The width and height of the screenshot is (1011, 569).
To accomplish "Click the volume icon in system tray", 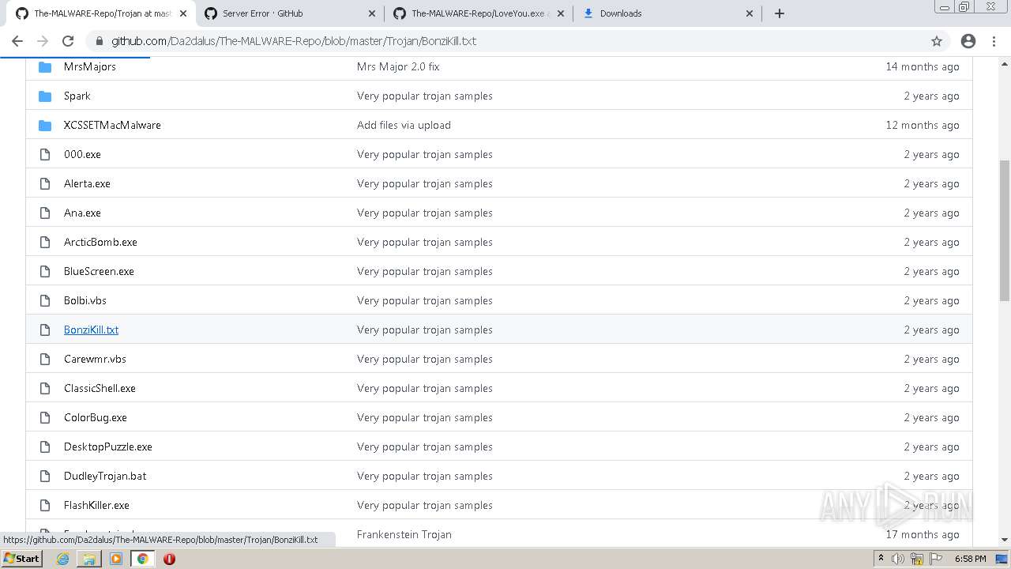I will click(x=898, y=559).
